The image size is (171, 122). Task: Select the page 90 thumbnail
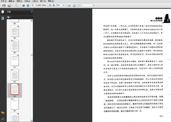click(15, 46)
